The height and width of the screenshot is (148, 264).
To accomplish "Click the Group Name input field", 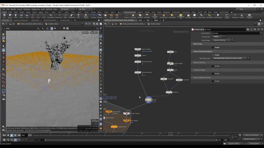I will (236, 33).
